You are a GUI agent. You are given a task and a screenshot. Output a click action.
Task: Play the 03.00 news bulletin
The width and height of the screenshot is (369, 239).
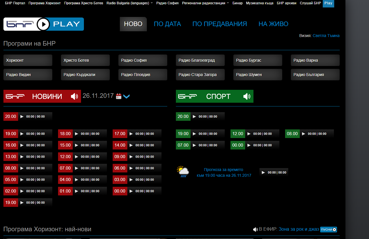pyautogui.click(x=131, y=180)
